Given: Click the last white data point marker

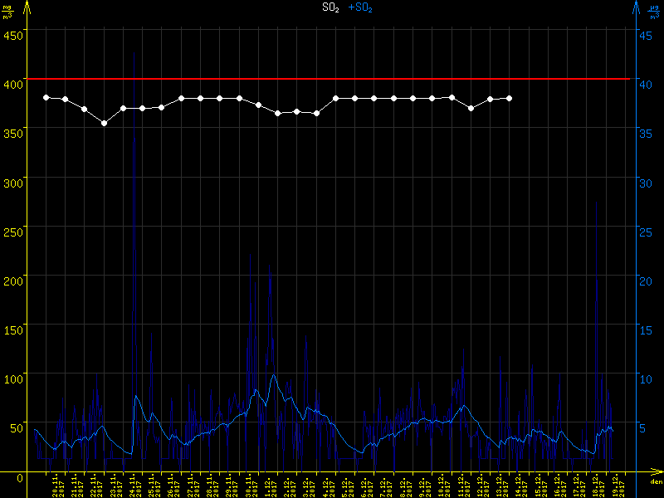Looking at the screenshot, I should click(509, 98).
